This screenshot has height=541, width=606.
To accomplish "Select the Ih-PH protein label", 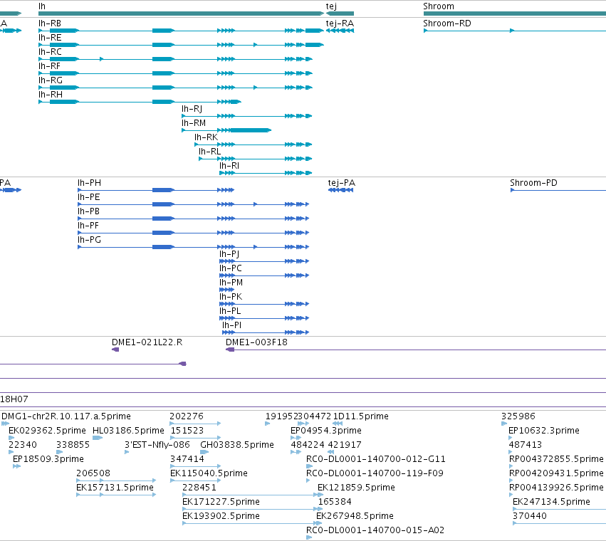I will (89, 183).
